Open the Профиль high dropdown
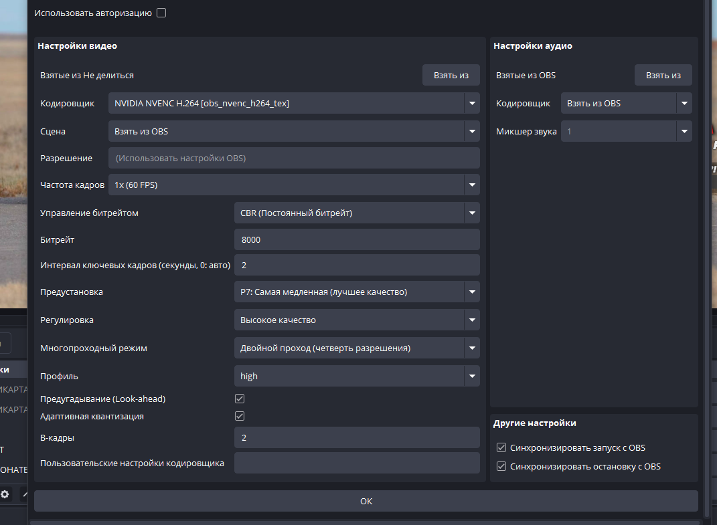 (x=357, y=376)
